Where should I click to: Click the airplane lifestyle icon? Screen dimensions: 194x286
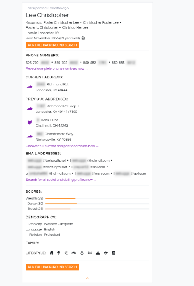click(x=106, y=253)
